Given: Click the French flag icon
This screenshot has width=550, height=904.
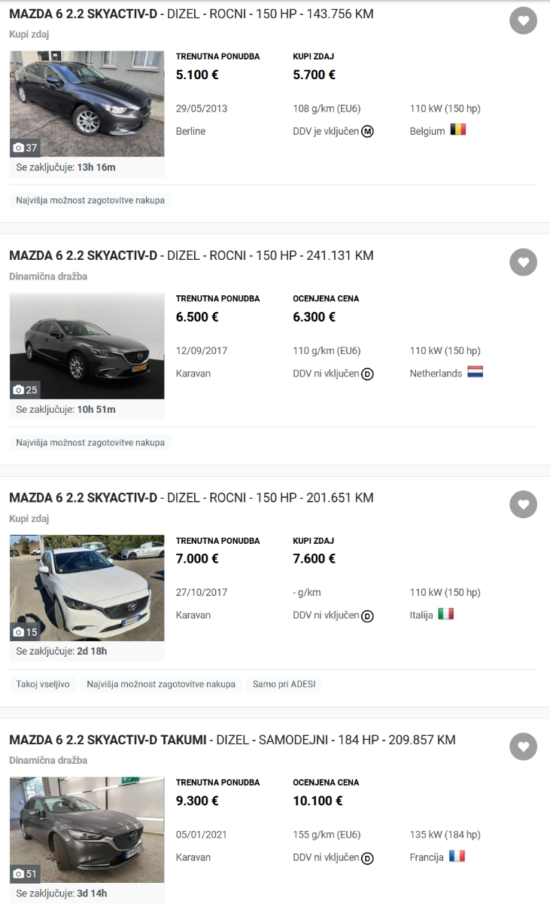Looking at the screenshot, I should (457, 856).
